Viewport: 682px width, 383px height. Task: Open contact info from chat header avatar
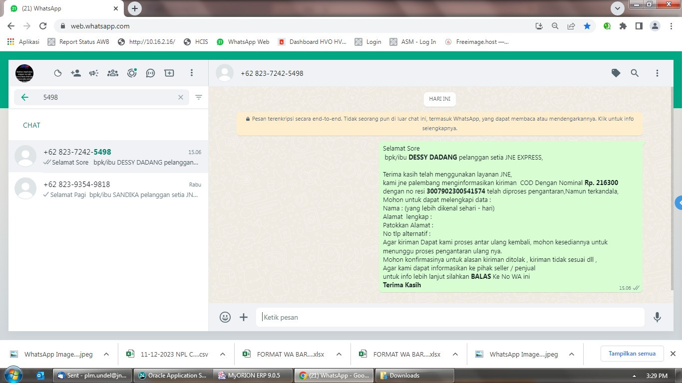[x=225, y=73]
